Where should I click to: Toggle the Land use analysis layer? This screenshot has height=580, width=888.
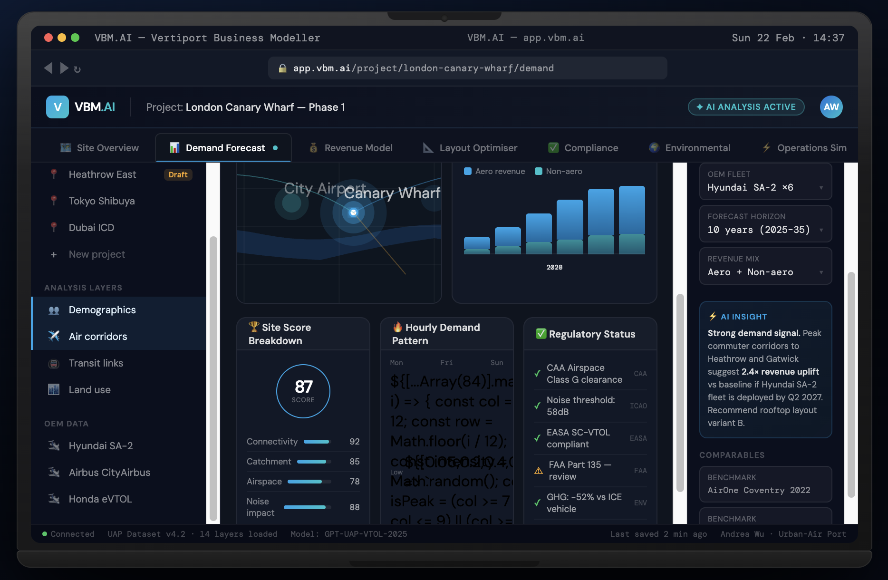[x=119, y=390]
